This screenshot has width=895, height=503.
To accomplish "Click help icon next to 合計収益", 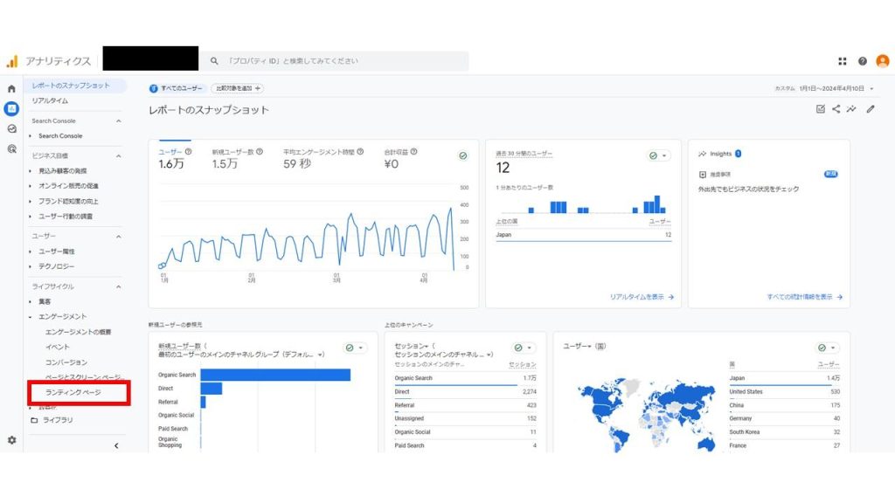I will click(x=413, y=152).
